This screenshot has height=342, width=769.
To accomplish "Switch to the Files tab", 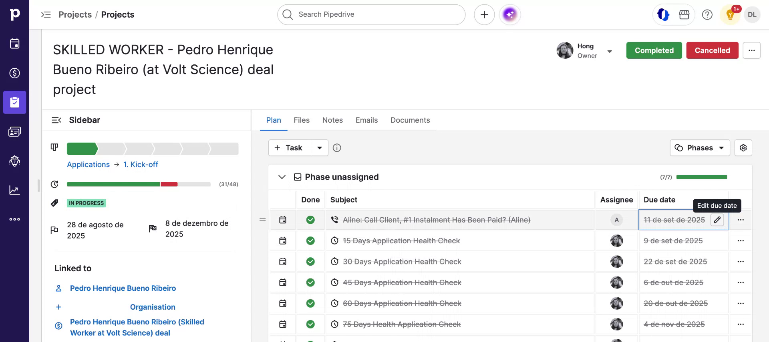I will [x=302, y=120].
